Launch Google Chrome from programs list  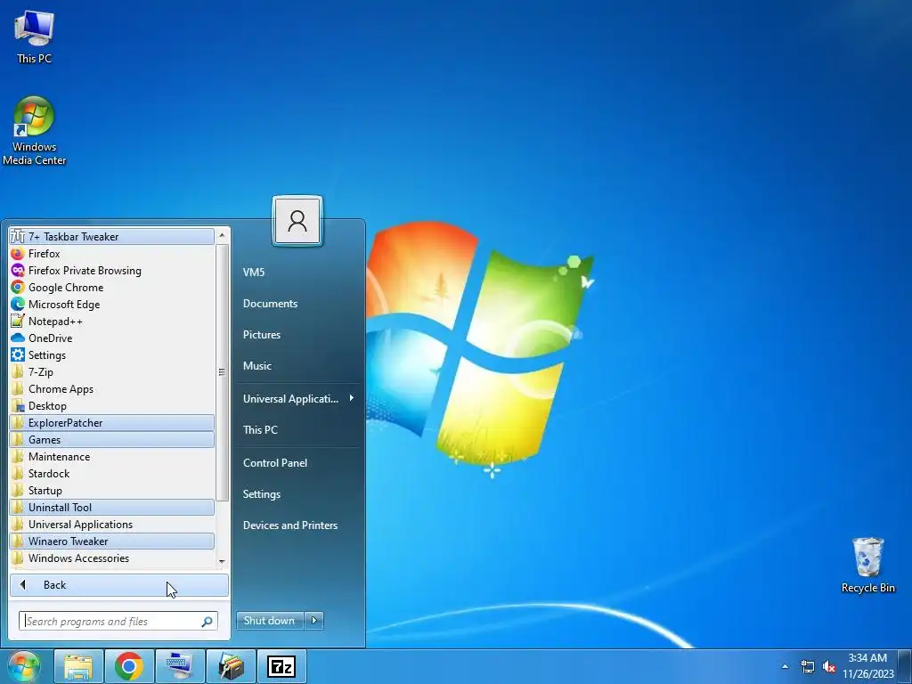tap(111, 288)
